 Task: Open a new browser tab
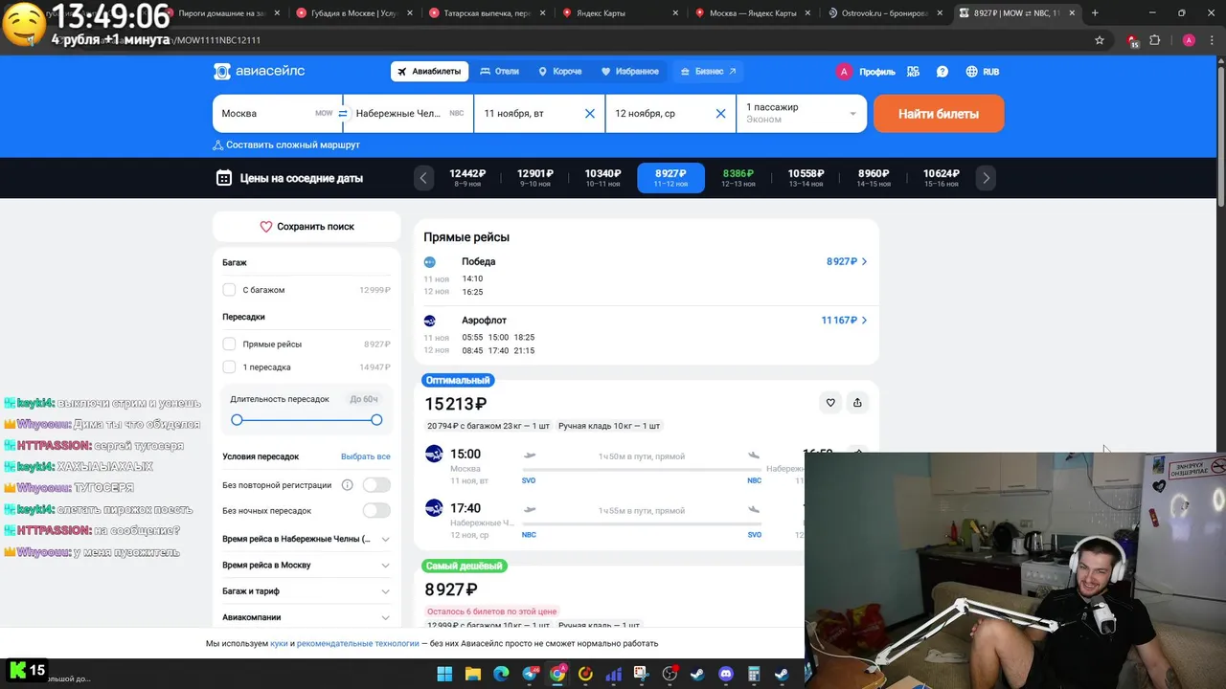coord(1095,13)
